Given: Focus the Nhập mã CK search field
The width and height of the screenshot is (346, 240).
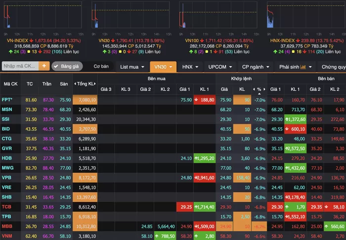Looking at the screenshot, I should [x=20, y=66].
